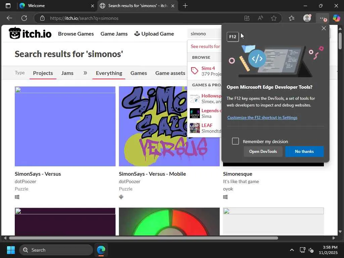
Task: Open the Edge profile avatar
Action: pos(307,18)
